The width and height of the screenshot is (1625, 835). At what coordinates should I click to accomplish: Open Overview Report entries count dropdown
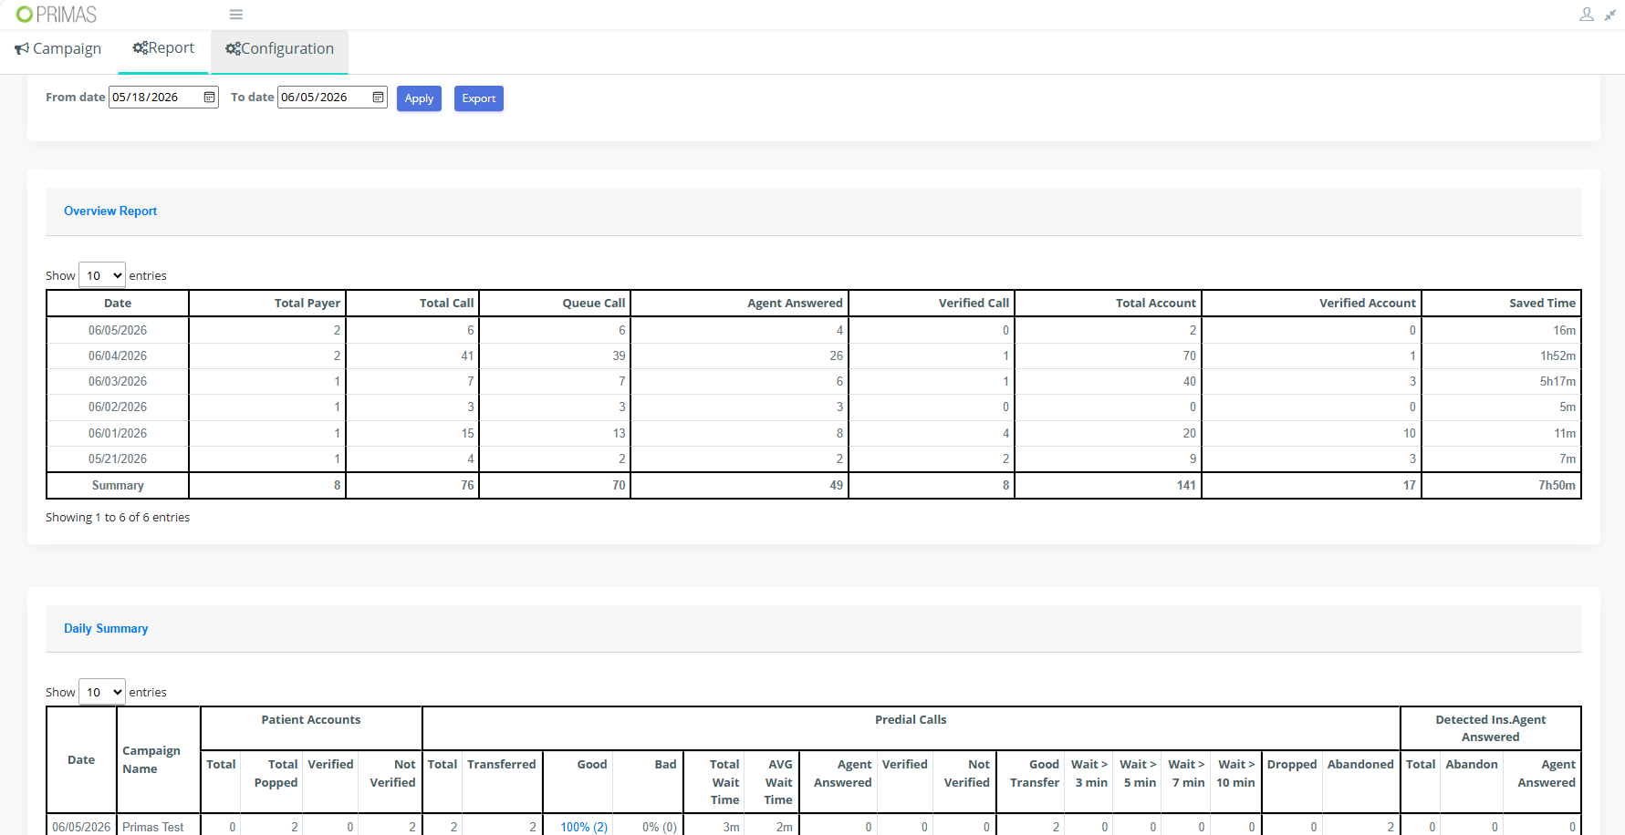(102, 275)
